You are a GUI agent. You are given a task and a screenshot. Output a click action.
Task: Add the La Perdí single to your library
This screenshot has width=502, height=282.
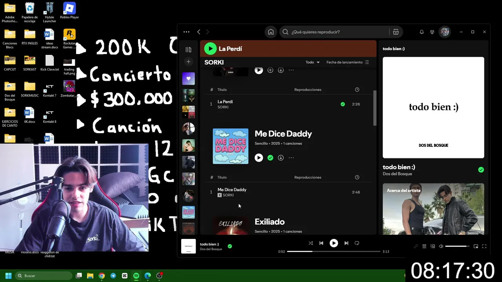click(270, 70)
